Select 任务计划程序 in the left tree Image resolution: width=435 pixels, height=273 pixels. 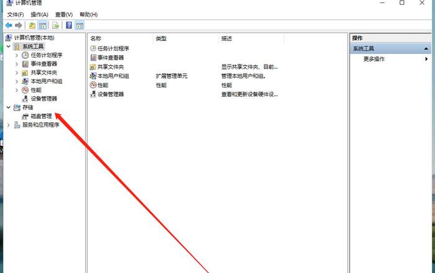47,55
